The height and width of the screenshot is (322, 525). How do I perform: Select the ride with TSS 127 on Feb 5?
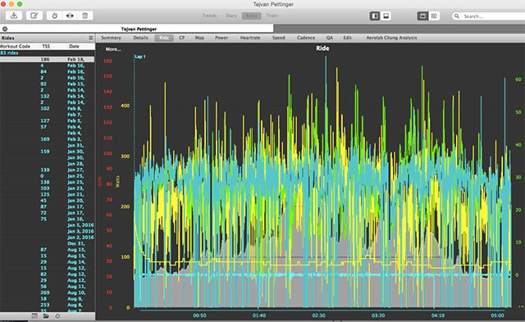coord(48,120)
